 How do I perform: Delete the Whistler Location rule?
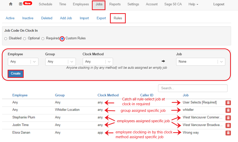click(x=228, y=110)
